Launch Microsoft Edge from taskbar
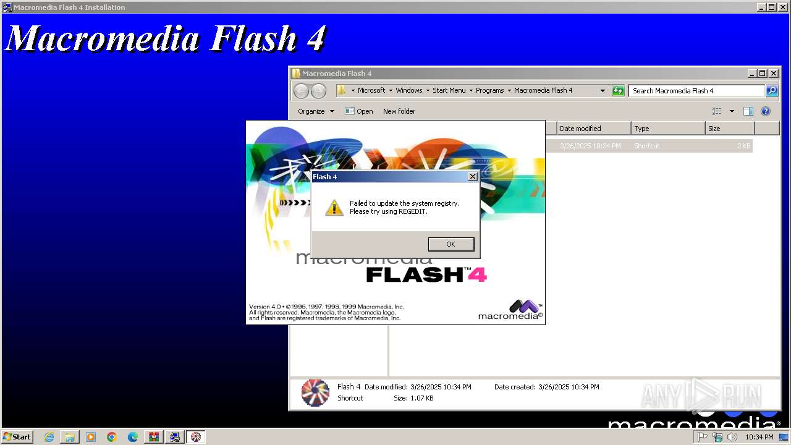This screenshot has width=791, height=445. [x=133, y=437]
